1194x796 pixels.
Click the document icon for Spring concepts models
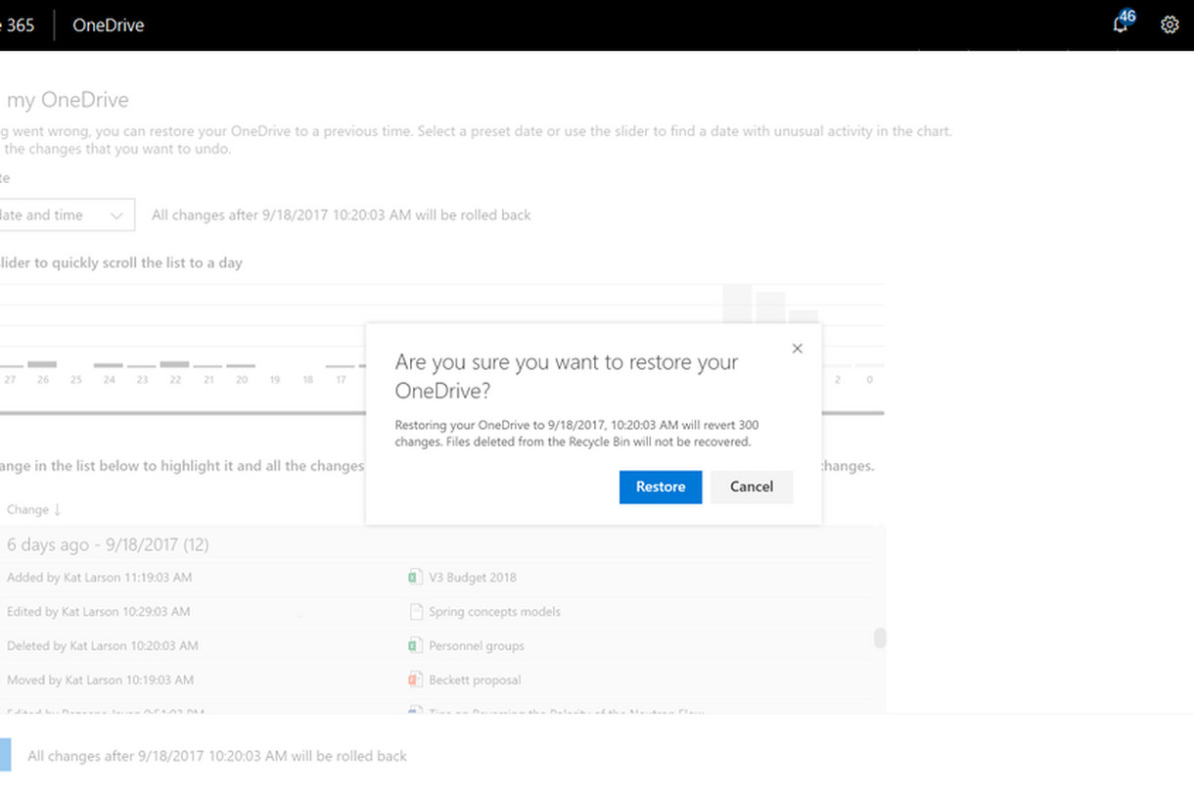pyautogui.click(x=415, y=611)
